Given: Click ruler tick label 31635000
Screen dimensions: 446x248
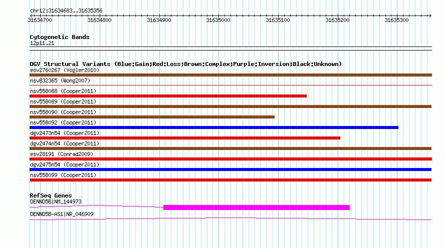Looking at the screenshot, I should click(x=218, y=20).
